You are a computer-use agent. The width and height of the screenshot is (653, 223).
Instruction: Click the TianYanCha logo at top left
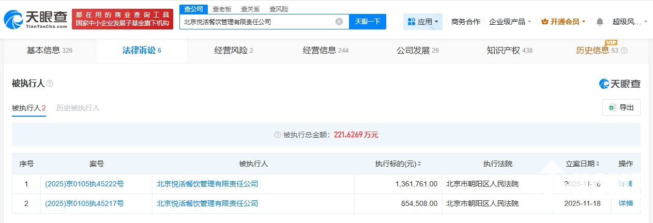35,19
